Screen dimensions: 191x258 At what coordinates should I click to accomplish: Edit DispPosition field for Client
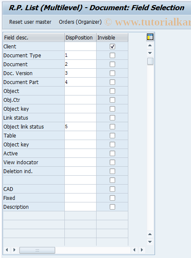80,47
